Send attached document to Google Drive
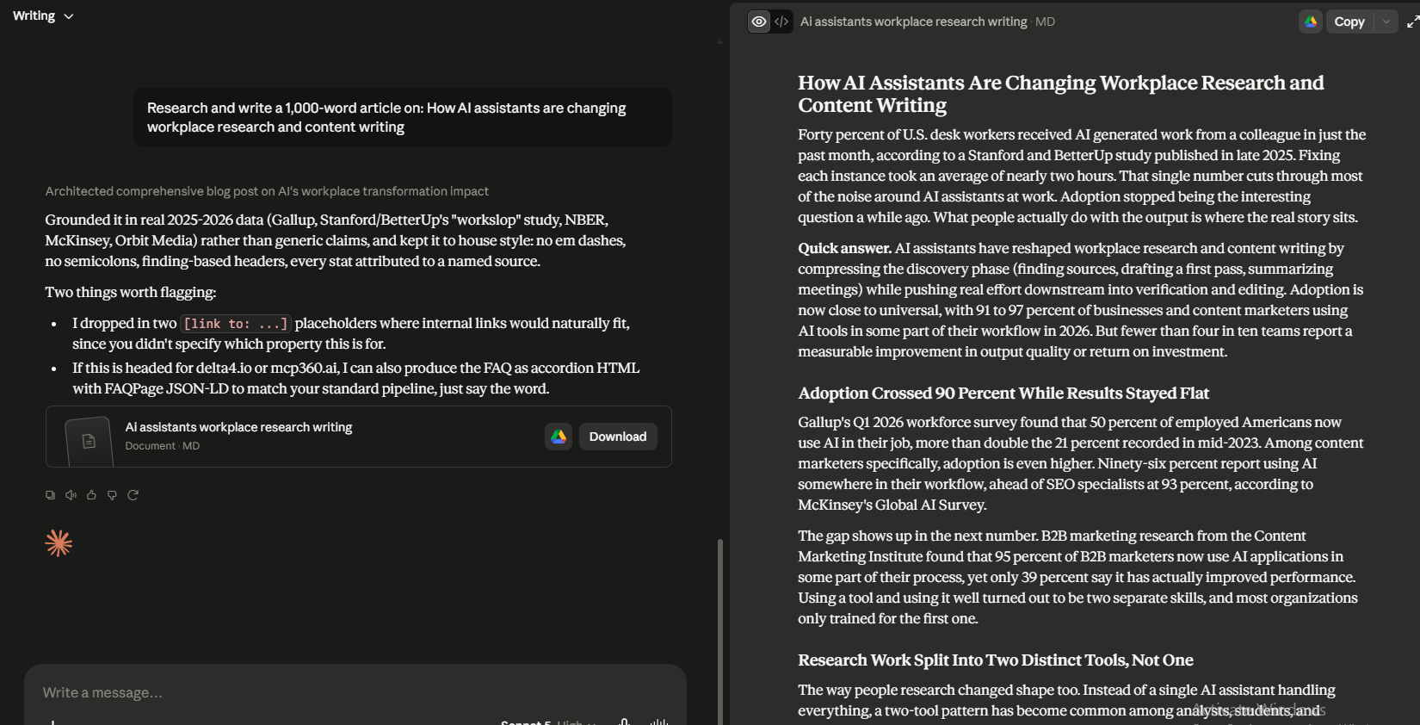Viewport: 1420px width, 725px height. coord(559,437)
